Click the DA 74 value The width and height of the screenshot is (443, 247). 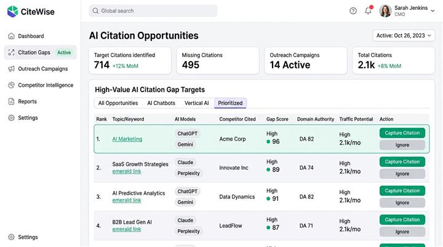pos(306,168)
